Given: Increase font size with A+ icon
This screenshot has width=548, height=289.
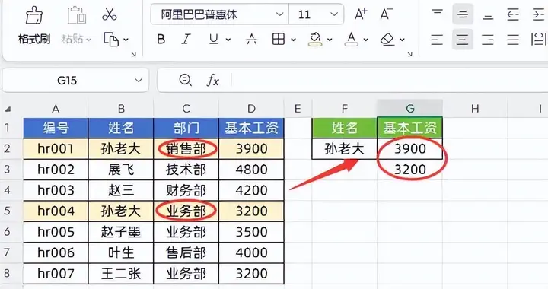Looking at the screenshot, I should coord(361,14).
